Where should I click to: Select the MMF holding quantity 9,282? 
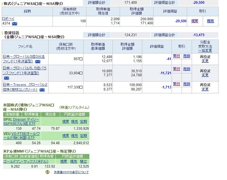click(x=15, y=166)
